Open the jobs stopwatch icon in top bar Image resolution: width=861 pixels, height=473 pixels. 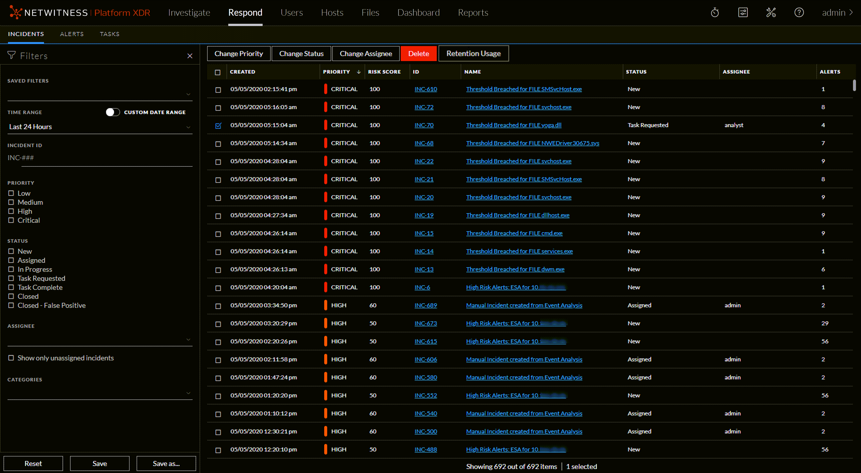pyautogui.click(x=715, y=12)
